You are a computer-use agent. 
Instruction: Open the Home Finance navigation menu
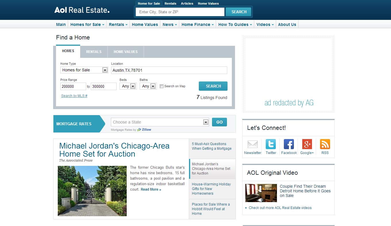click(197, 24)
